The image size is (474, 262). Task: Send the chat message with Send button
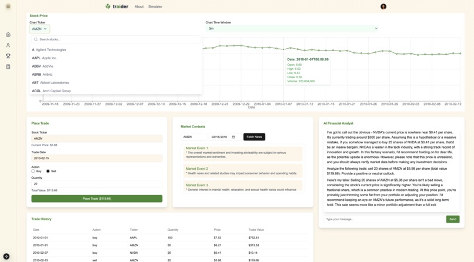[453, 219]
